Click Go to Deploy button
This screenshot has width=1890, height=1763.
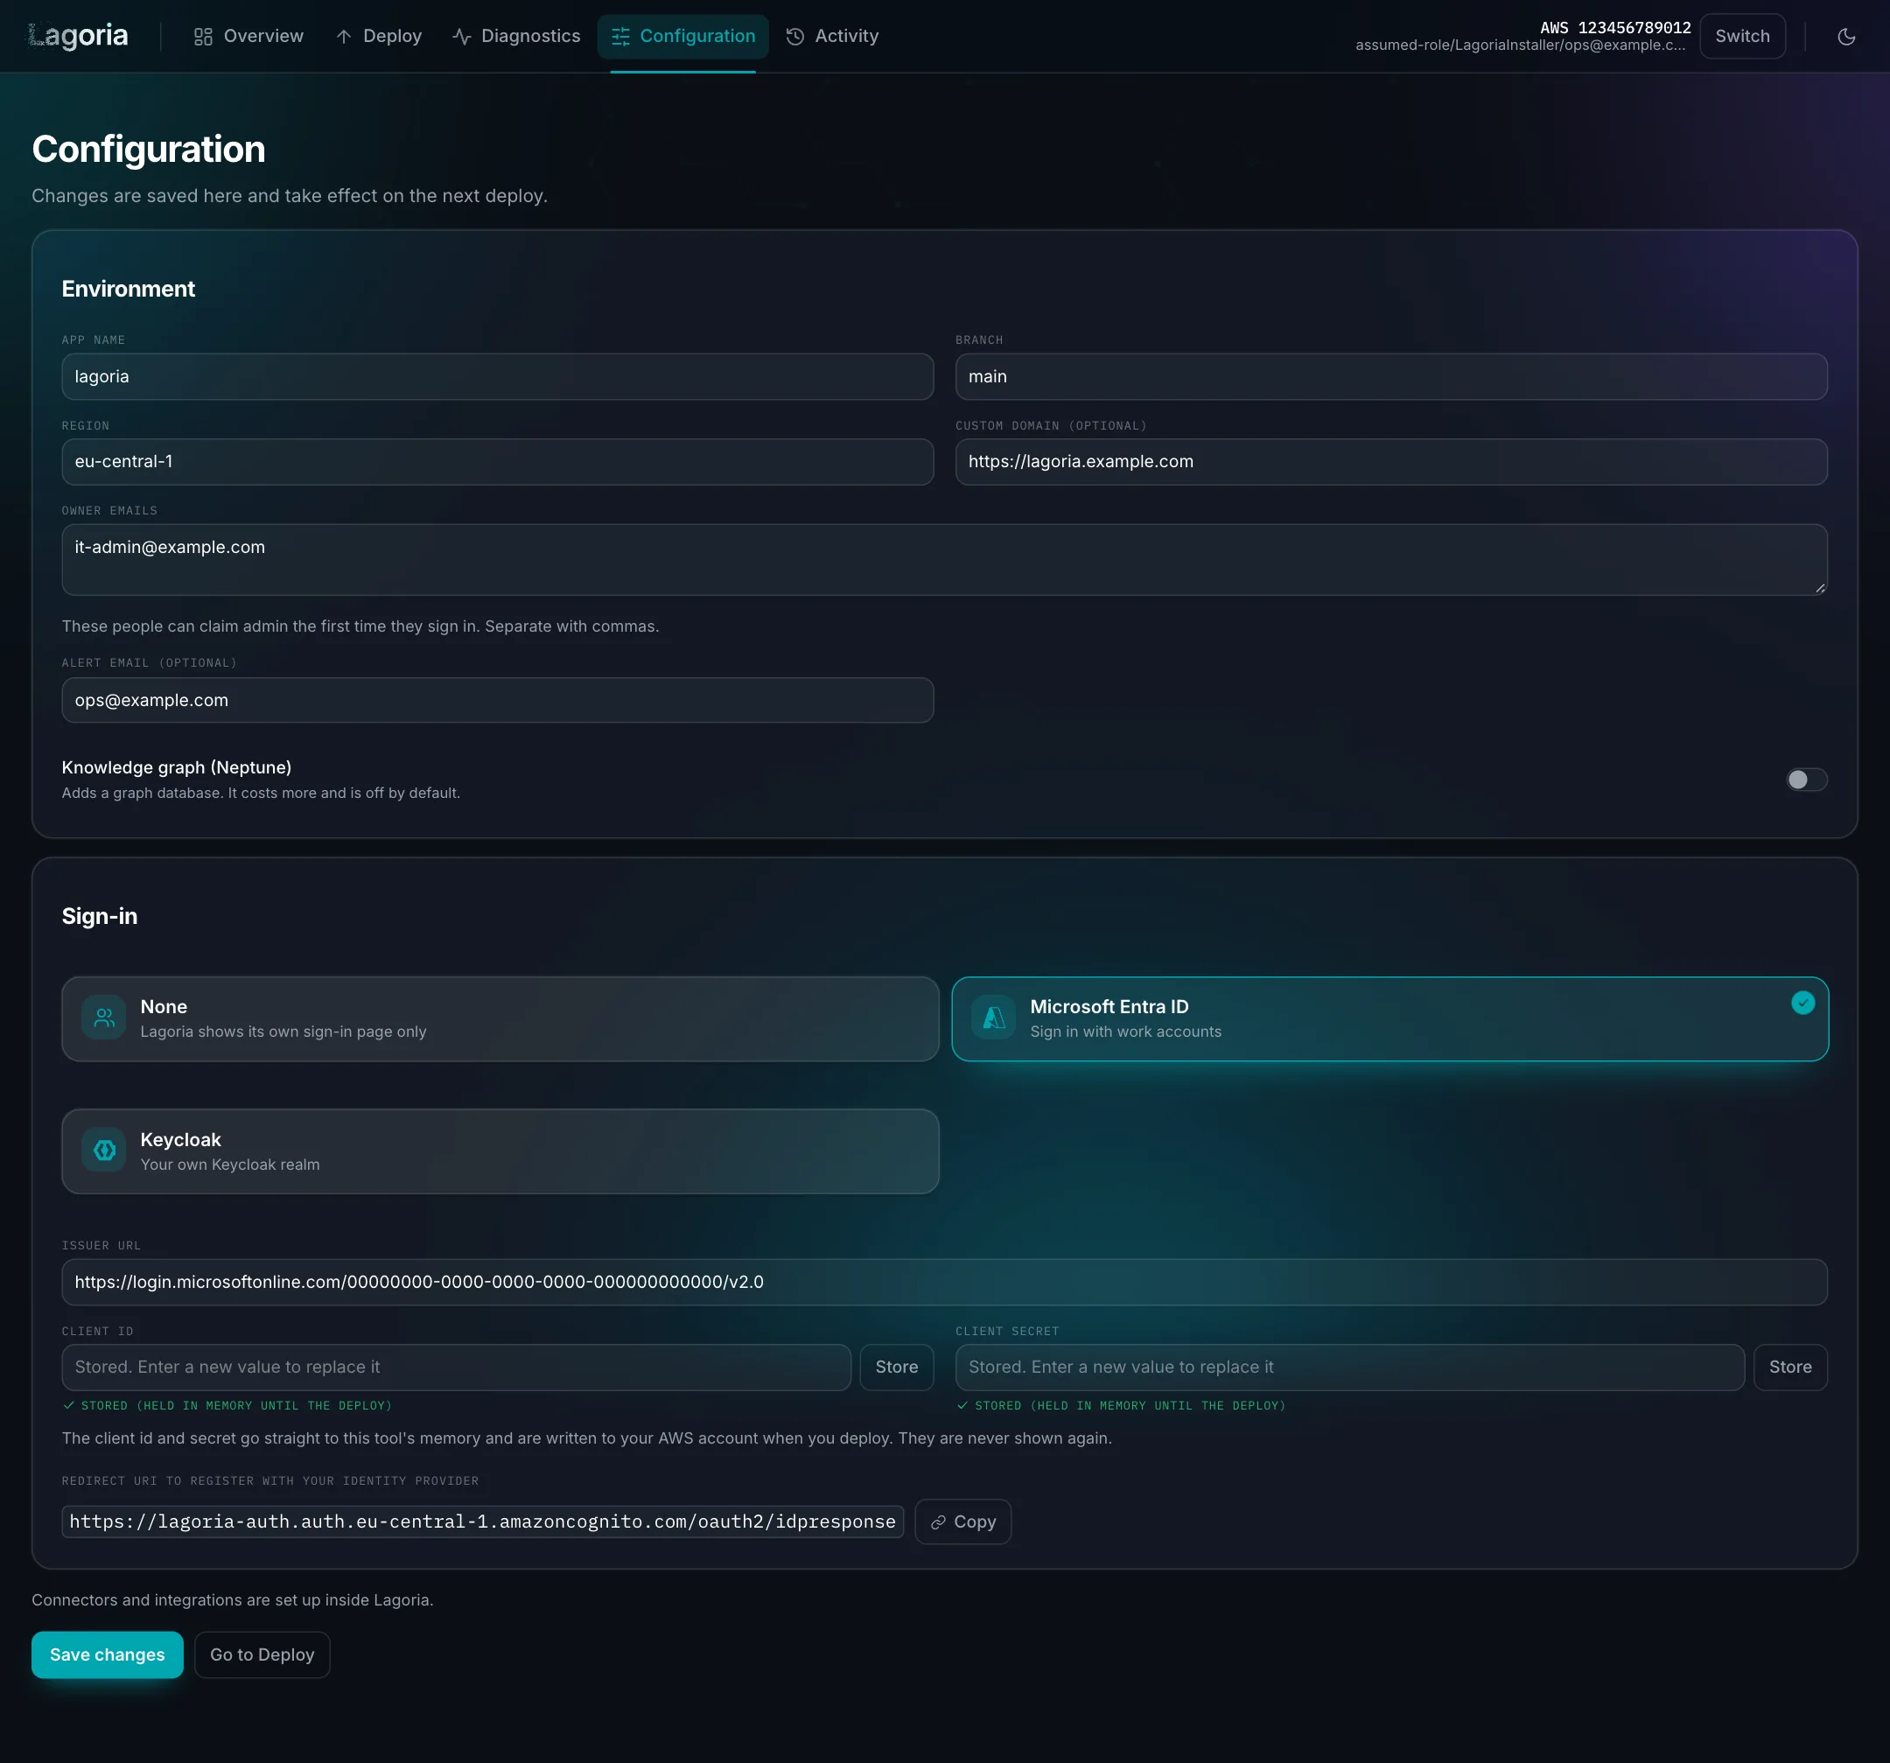click(262, 1655)
